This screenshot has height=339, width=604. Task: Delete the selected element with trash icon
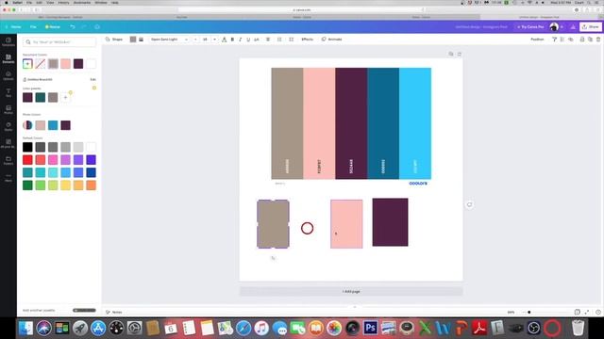point(598,40)
